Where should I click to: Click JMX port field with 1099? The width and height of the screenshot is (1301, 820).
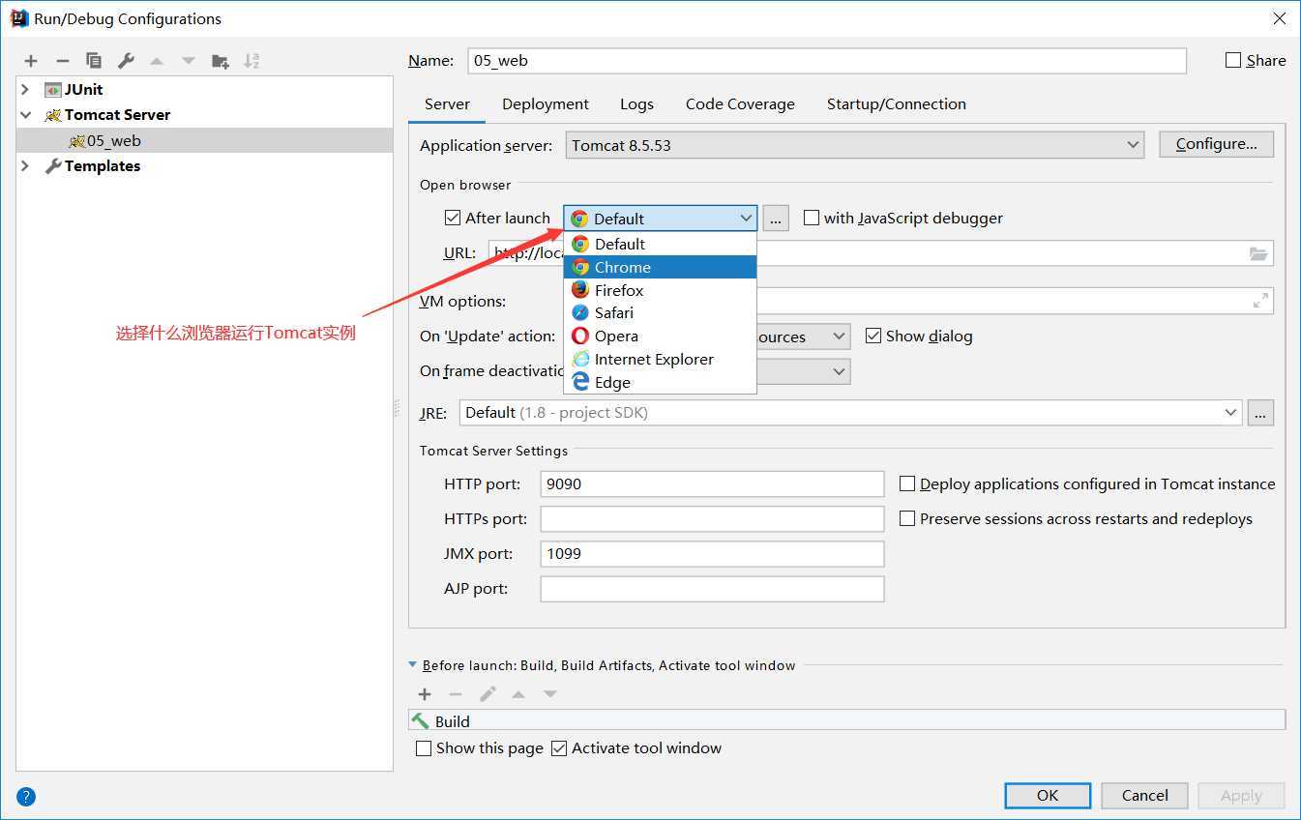coord(713,554)
